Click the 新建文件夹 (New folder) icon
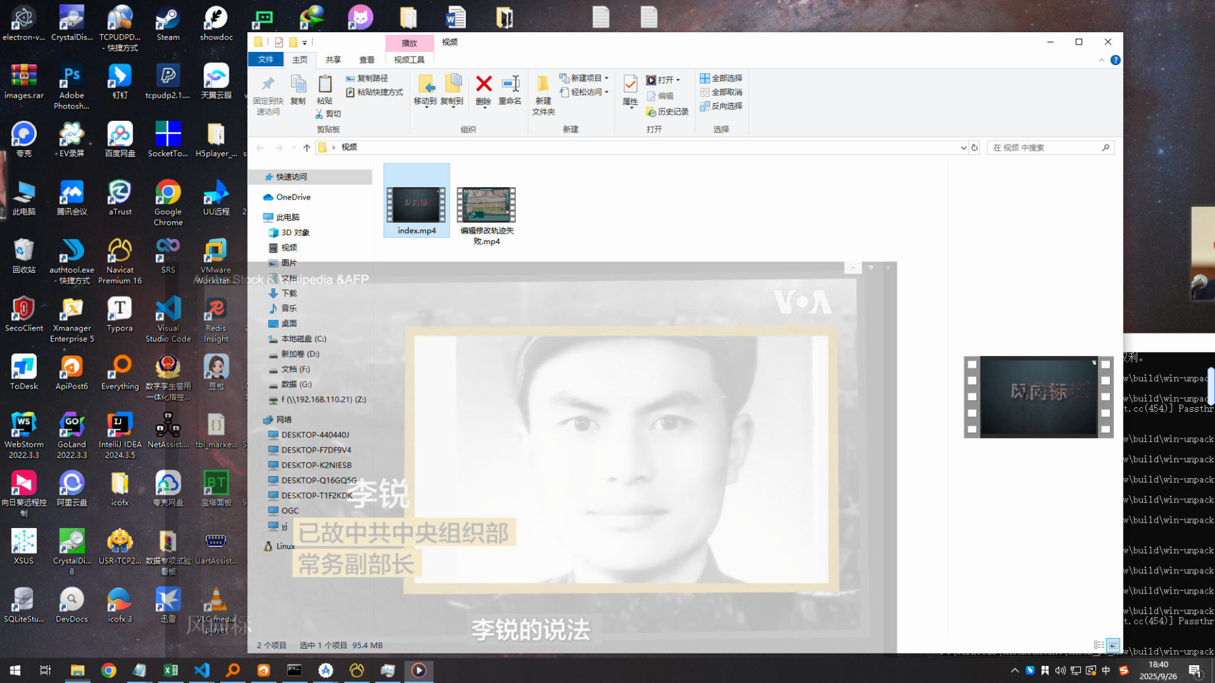 (x=543, y=84)
